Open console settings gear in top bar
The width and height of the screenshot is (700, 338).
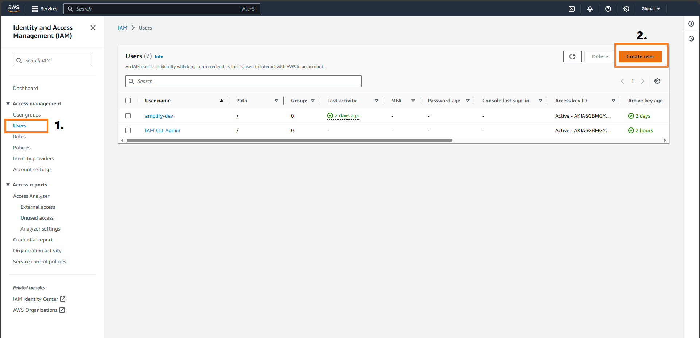pos(626,9)
